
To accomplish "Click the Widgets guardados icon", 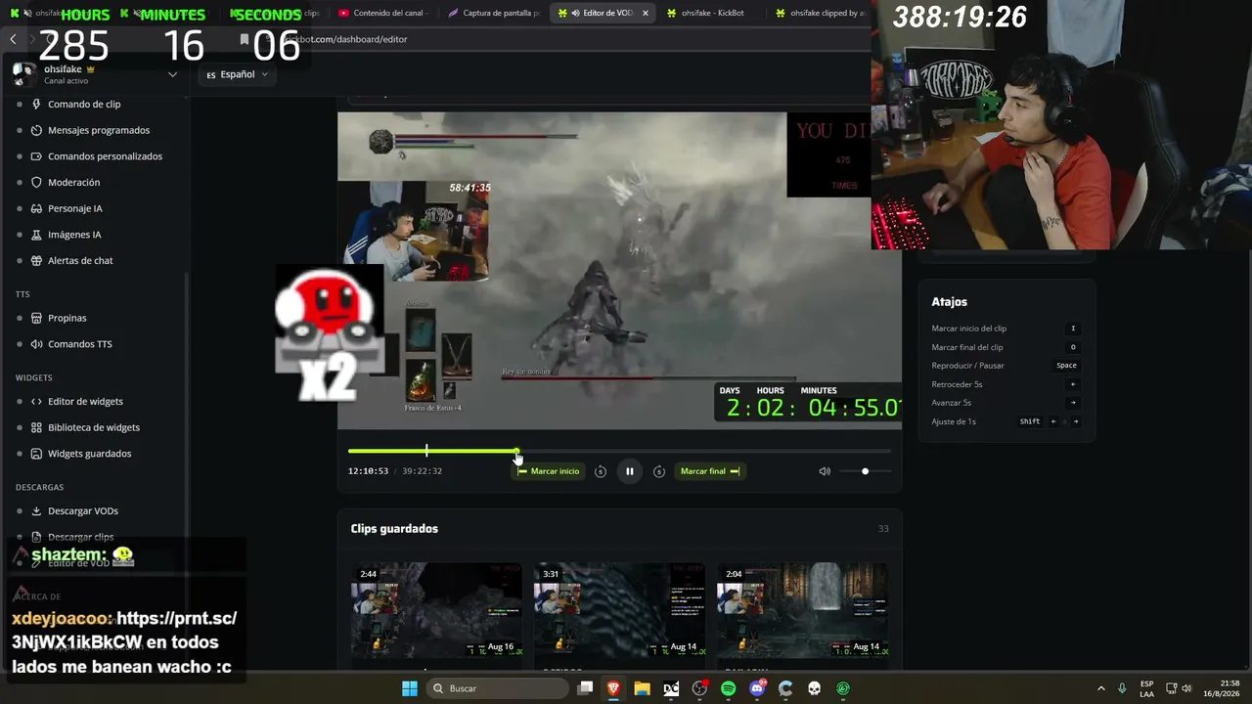I will point(36,454).
